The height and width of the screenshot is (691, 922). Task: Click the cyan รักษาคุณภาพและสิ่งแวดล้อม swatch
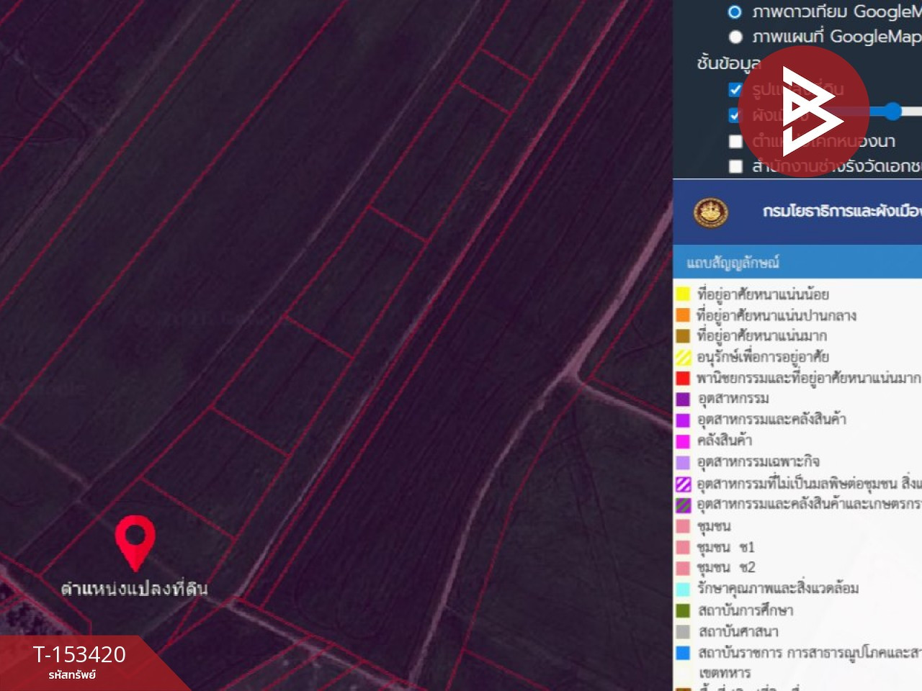(683, 589)
